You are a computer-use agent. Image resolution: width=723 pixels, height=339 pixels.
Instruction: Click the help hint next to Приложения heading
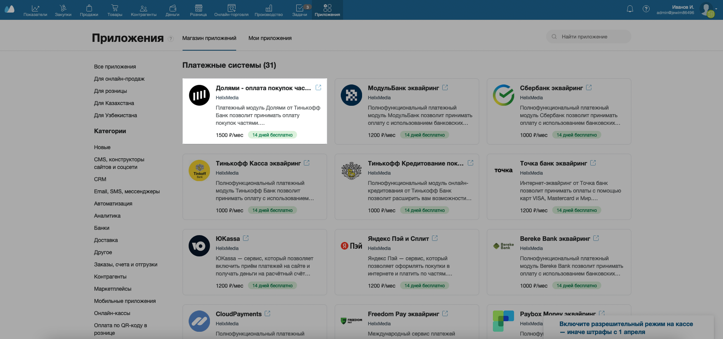[171, 38]
